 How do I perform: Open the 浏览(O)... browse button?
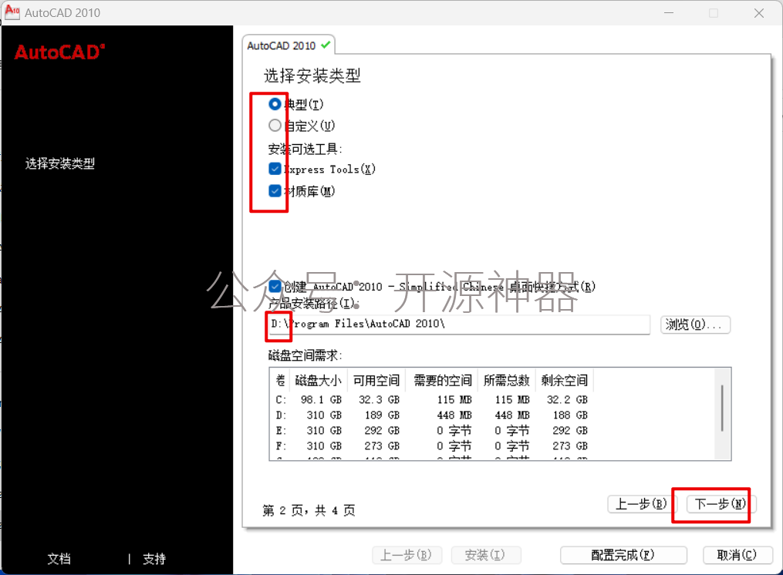tap(695, 324)
